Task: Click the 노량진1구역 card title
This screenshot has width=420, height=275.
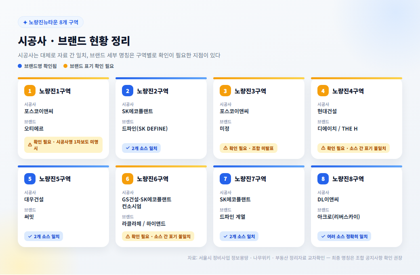Action: coord(55,91)
